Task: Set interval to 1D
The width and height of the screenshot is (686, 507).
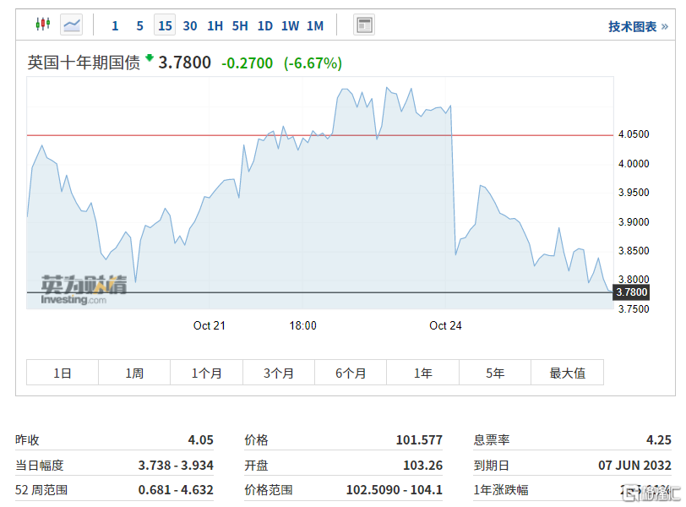Action: (265, 26)
